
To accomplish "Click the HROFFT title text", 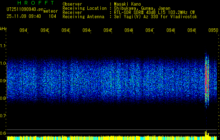I will (x=36, y=3).
